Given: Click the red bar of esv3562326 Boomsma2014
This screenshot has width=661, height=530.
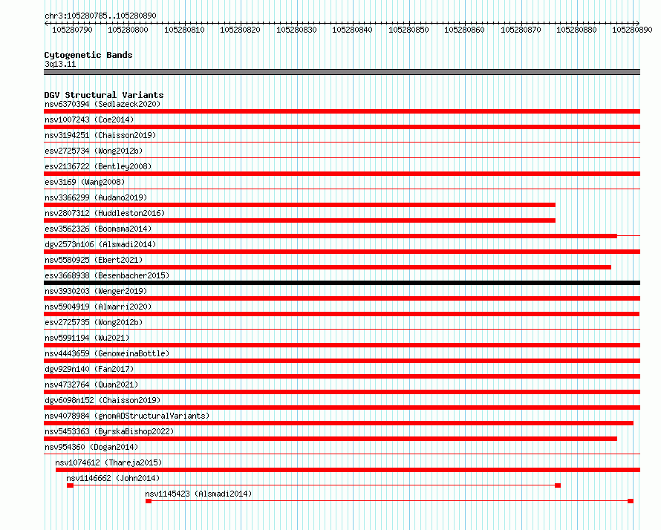Looking at the screenshot, I should pos(330,236).
